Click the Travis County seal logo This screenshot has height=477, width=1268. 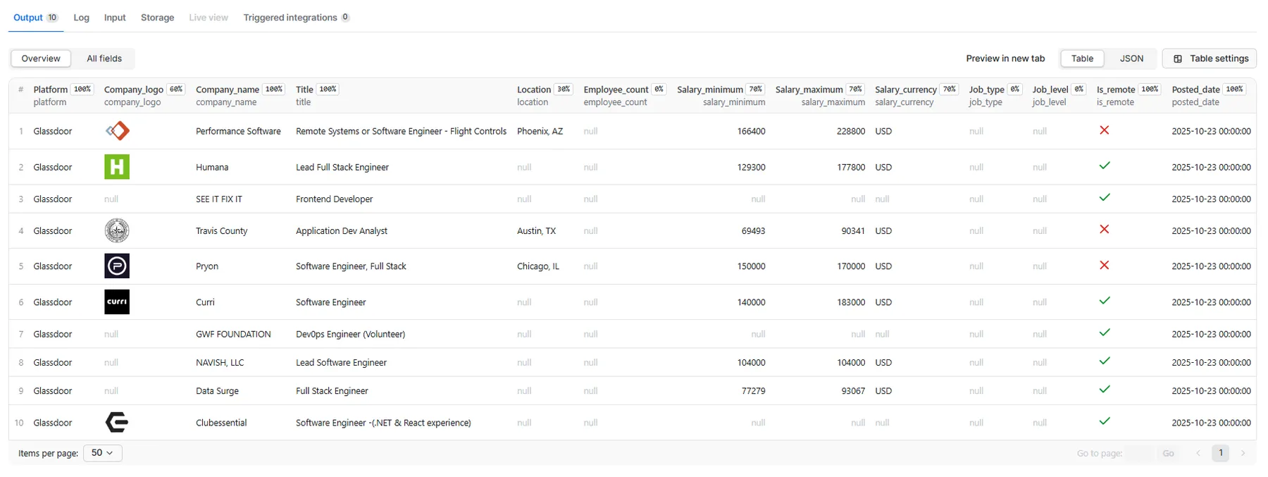point(117,230)
